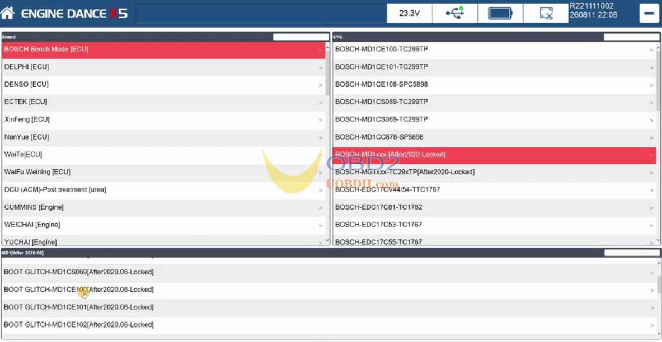The height and width of the screenshot is (342, 662).
Task: Select BOSCH-MD1CS069-TC299TP system
Action: coord(495,120)
